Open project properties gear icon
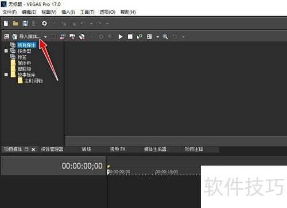The height and width of the screenshot is (208, 287). (x=44, y=23)
